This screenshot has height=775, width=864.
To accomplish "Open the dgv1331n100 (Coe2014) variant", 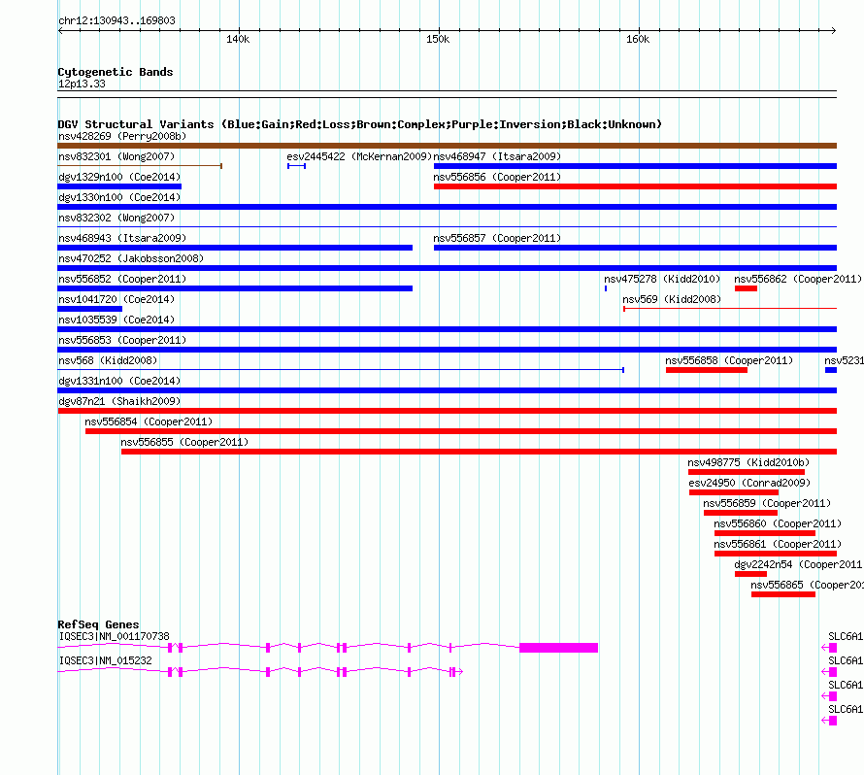I will (x=447, y=390).
